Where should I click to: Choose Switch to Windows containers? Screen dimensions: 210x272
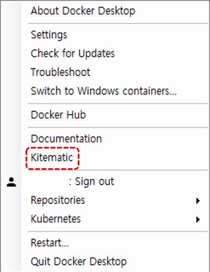coord(103,91)
